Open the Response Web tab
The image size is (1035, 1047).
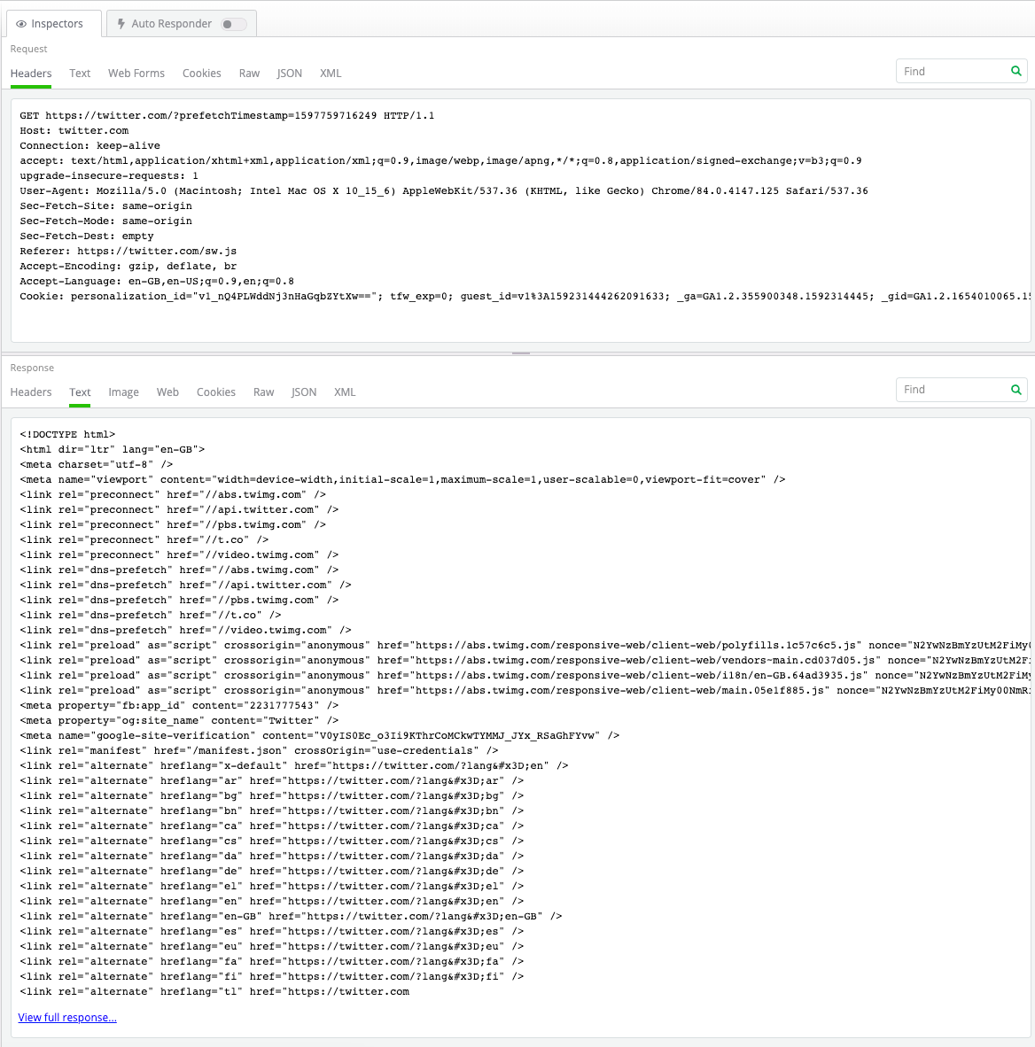[167, 392]
